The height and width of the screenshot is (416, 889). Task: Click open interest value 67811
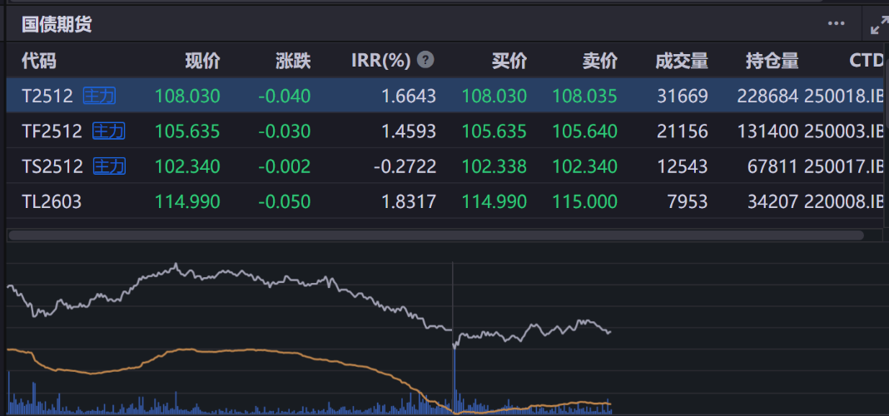[773, 166]
